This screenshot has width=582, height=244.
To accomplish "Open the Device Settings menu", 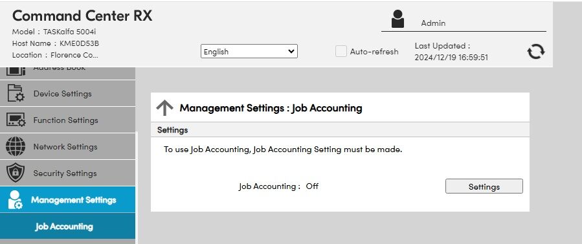I will [67, 93].
